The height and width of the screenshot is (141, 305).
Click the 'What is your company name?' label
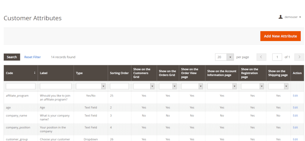[55, 117]
